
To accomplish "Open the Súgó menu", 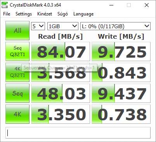I will (x=62, y=14).
